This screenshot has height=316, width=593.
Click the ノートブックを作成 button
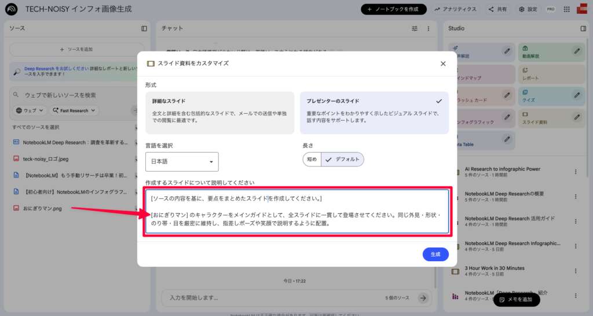[x=394, y=9]
